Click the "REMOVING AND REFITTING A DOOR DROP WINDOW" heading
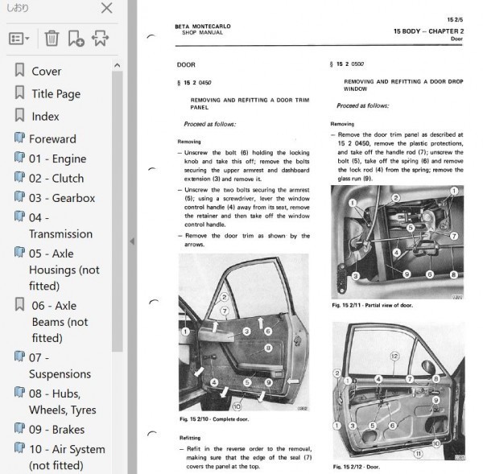This screenshot has width=483, height=474. [x=403, y=85]
